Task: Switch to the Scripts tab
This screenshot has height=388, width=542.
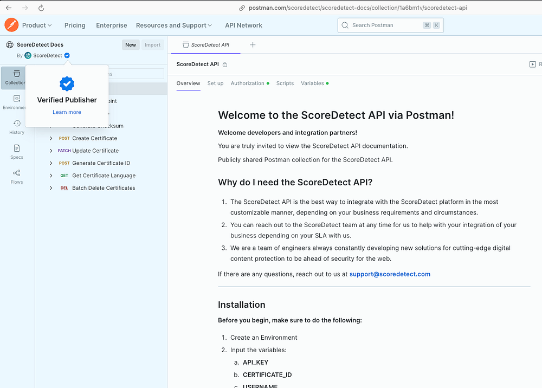Action: pos(285,83)
